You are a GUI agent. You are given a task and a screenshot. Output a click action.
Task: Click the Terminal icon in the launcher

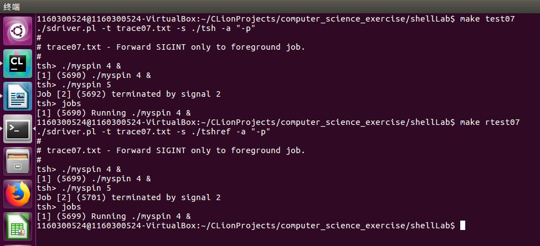[x=18, y=129]
